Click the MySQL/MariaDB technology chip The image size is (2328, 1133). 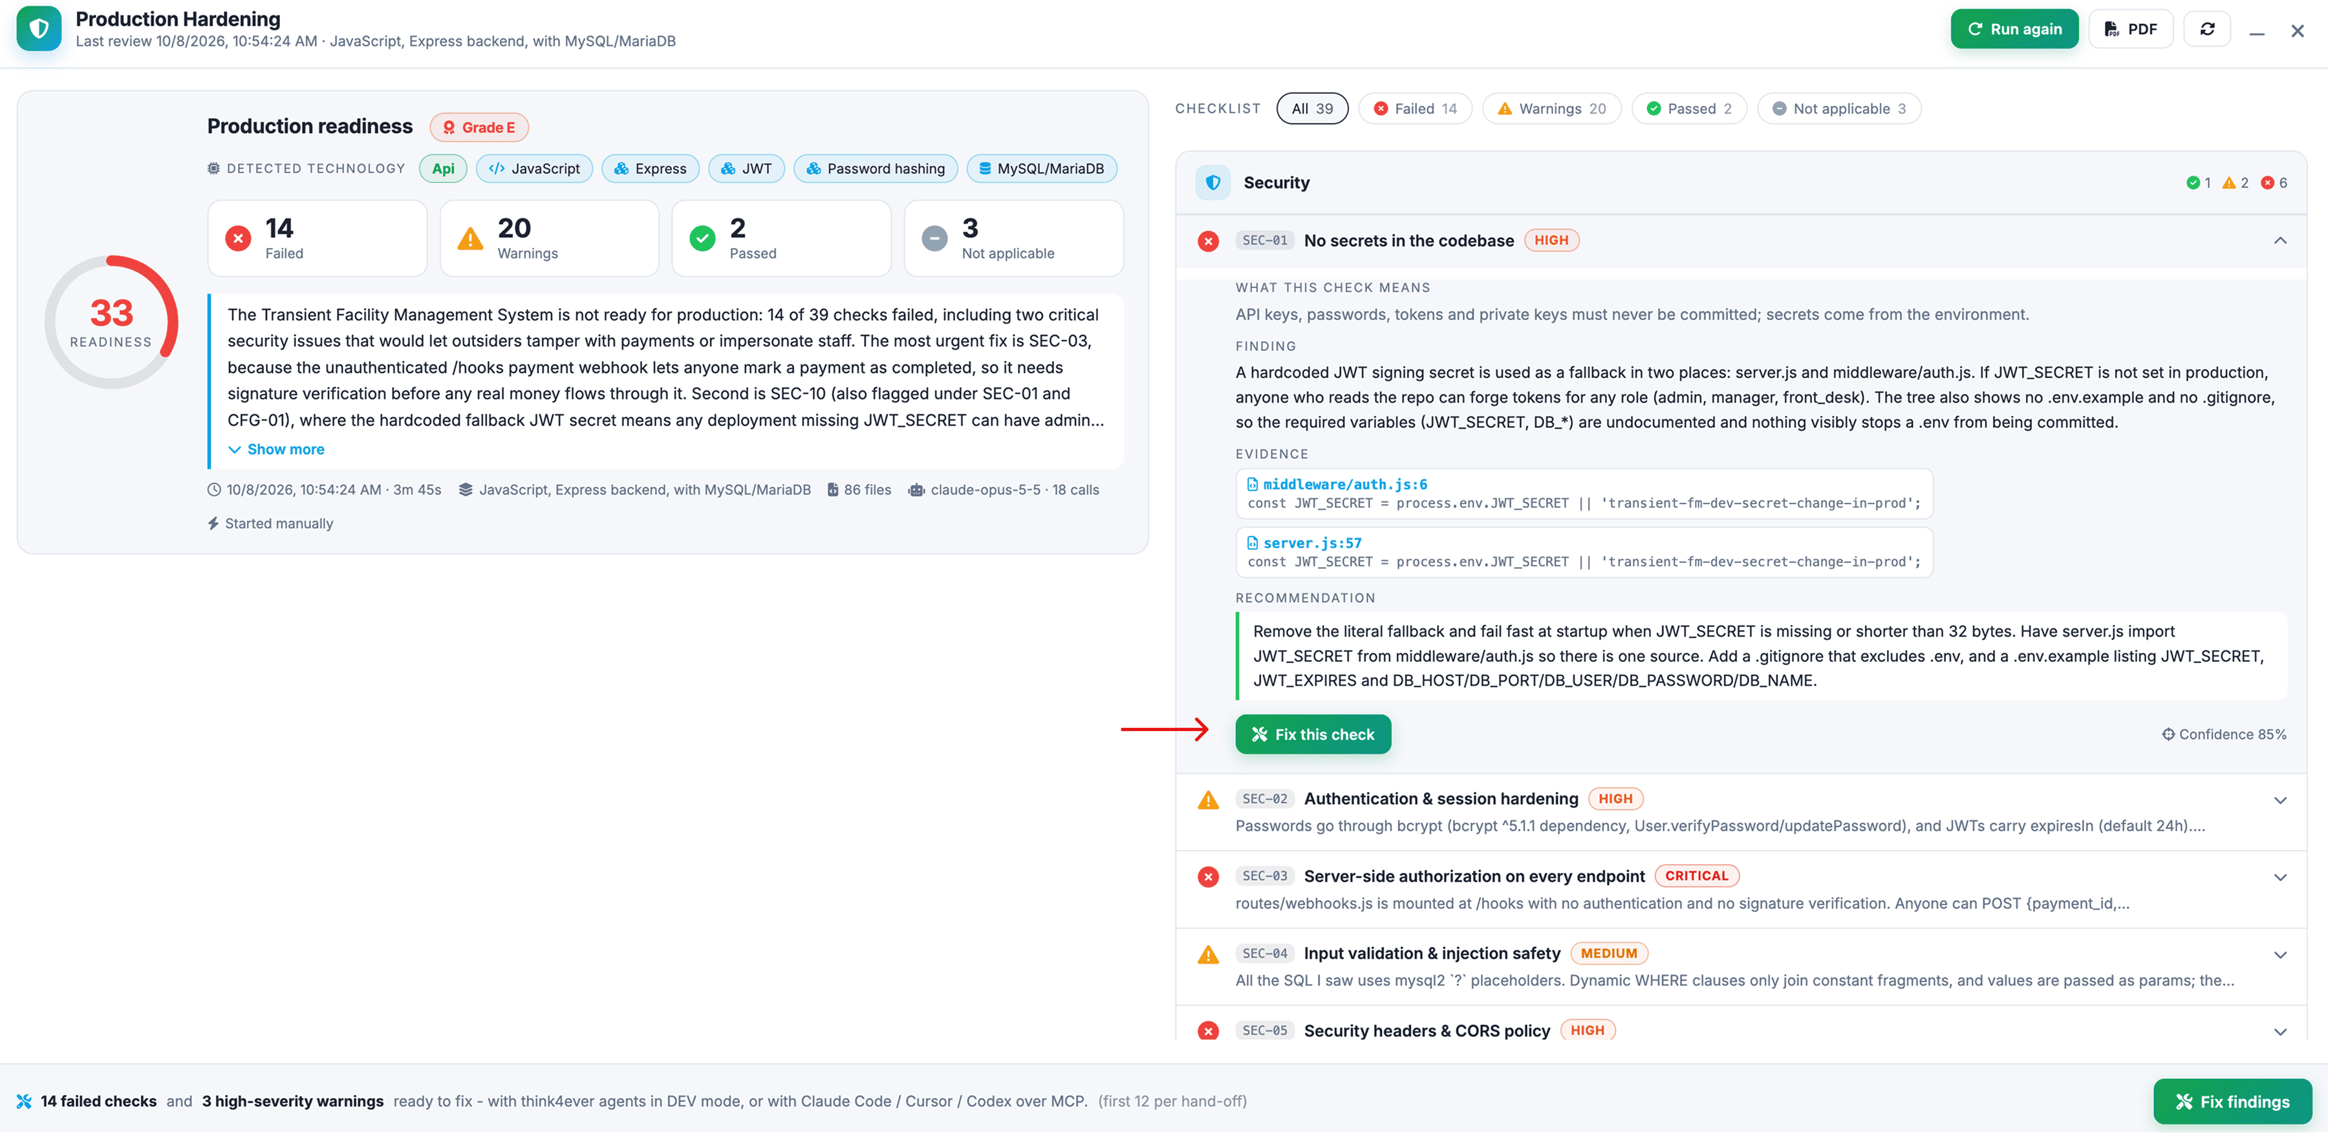coord(1041,169)
